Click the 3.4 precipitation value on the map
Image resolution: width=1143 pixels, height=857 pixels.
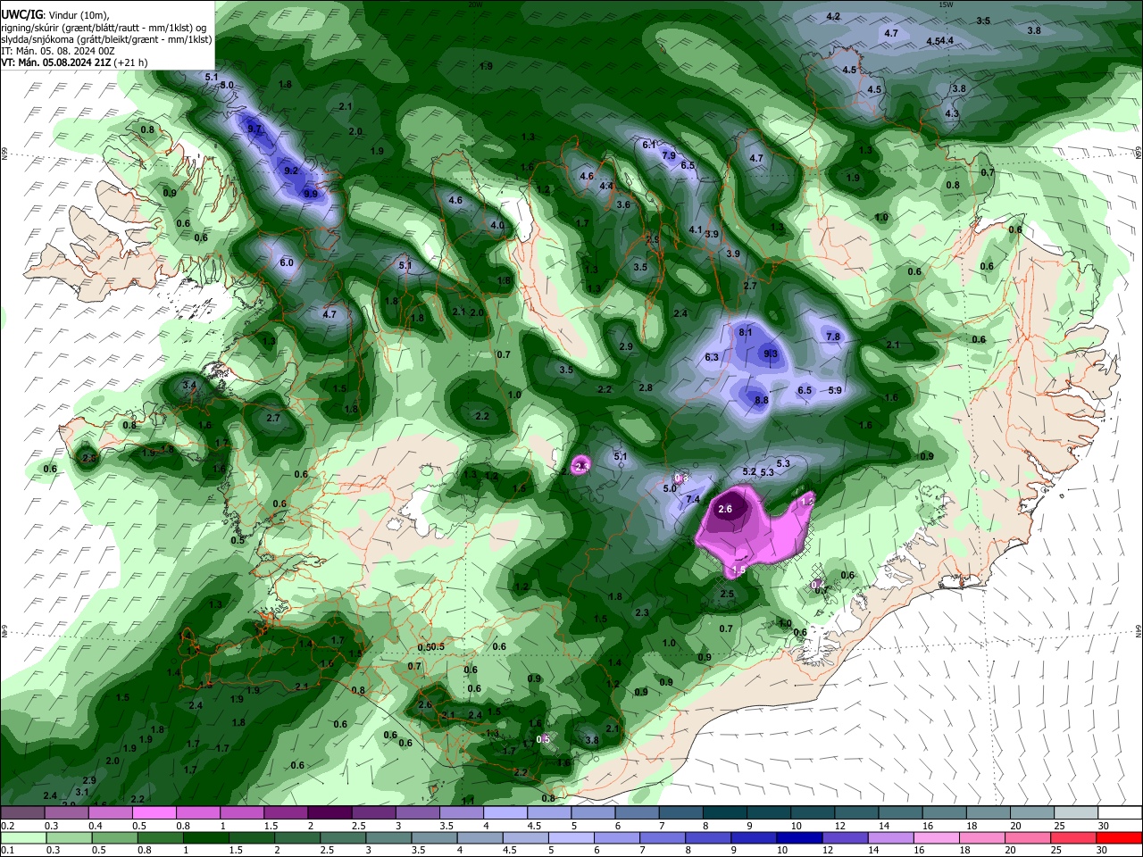188,385
